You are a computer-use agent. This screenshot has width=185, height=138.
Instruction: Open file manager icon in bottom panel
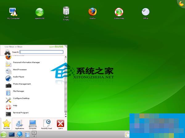(x=27, y=135)
